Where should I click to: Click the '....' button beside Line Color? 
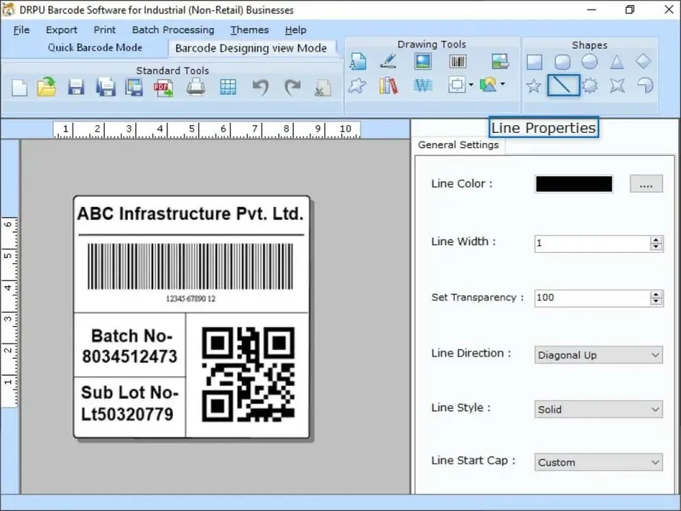(x=646, y=184)
